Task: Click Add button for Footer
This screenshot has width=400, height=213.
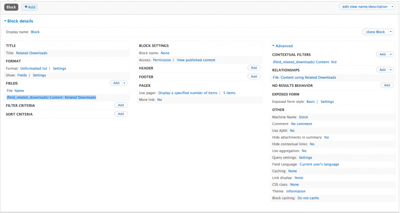Action: tap(254, 76)
